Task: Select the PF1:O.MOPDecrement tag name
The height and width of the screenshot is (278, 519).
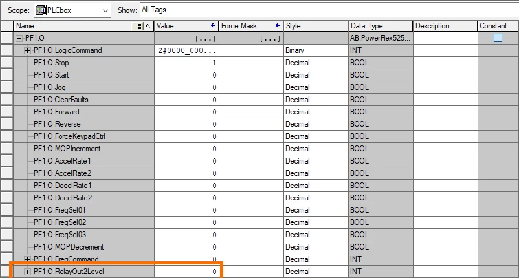Action: 69,247
